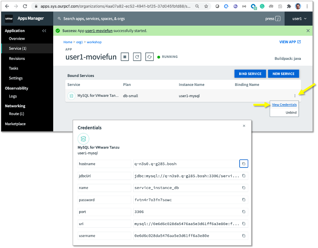The image size is (318, 248).
Task: Click the browser forward arrow
Action: [16, 6]
